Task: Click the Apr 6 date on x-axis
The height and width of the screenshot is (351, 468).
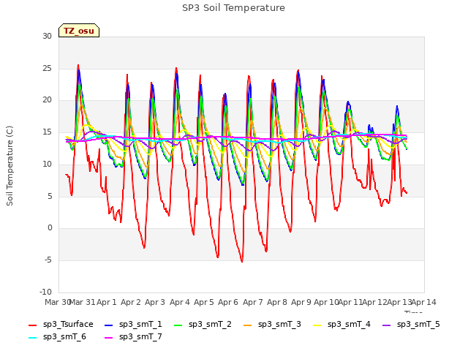Action: tap(228, 302)
